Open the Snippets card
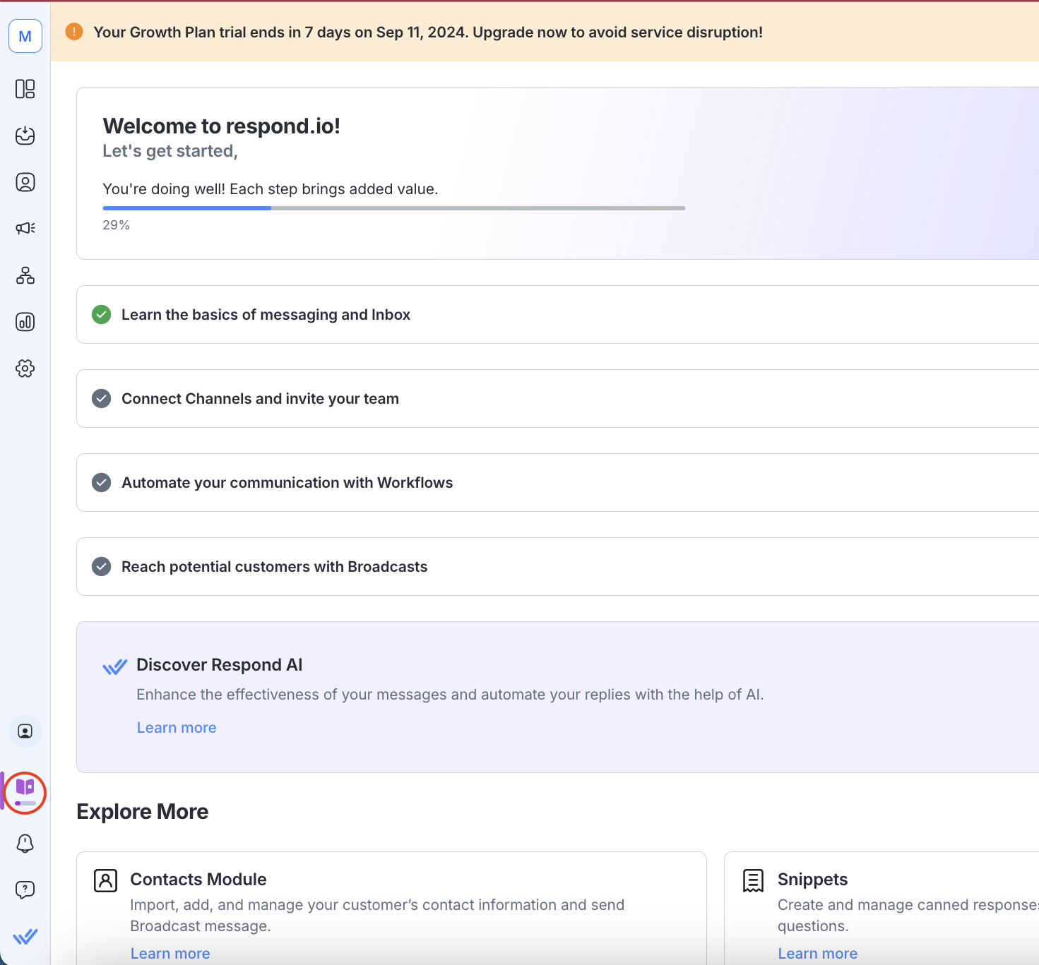This screenshot has width=1039, height=965. (x=812, y=880)
